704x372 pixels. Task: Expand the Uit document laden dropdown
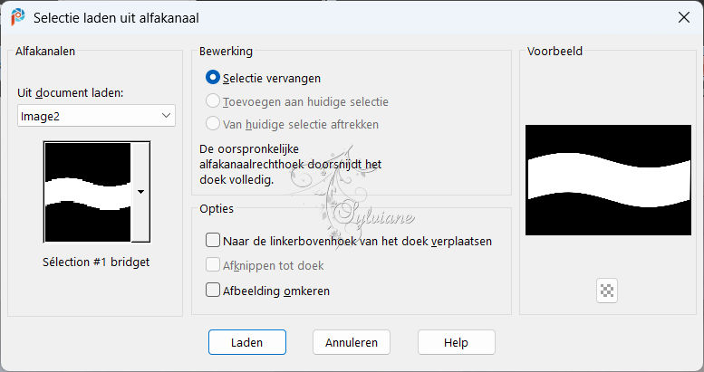[x=166, y=116]
